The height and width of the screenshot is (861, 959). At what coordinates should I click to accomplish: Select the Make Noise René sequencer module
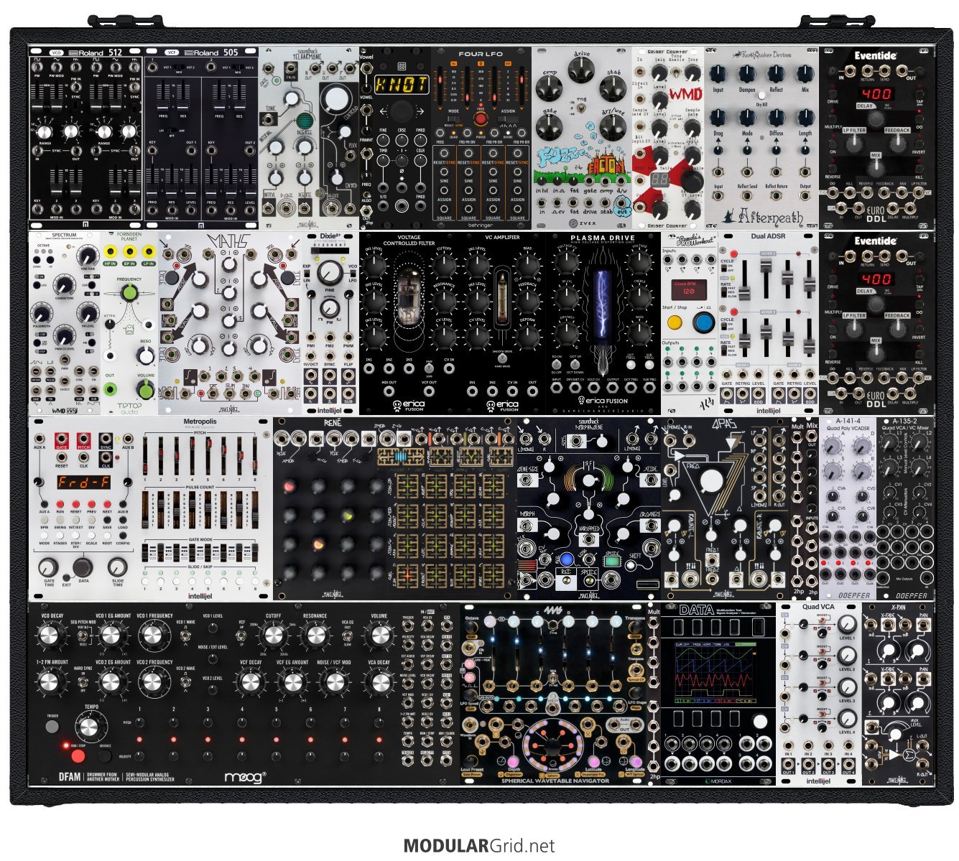click(x=395, y=507)
